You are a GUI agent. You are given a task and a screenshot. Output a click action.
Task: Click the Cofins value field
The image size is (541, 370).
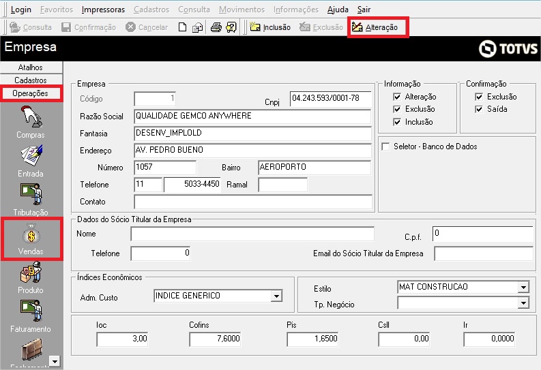point(215,339)
